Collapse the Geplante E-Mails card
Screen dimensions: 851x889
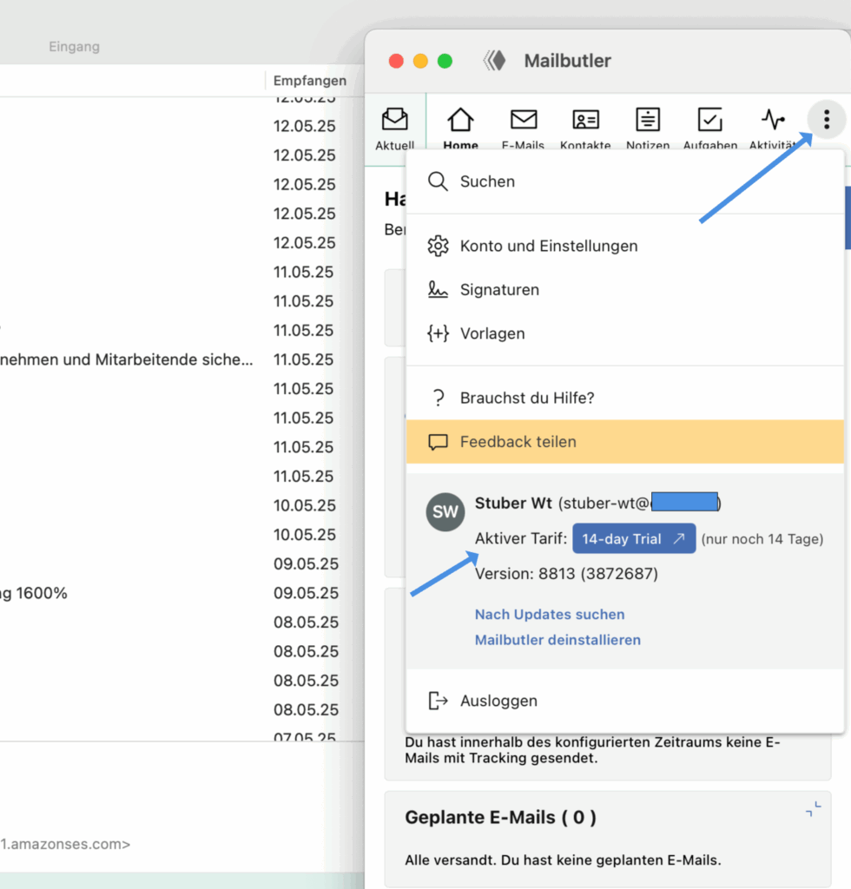tap(813, 809)
